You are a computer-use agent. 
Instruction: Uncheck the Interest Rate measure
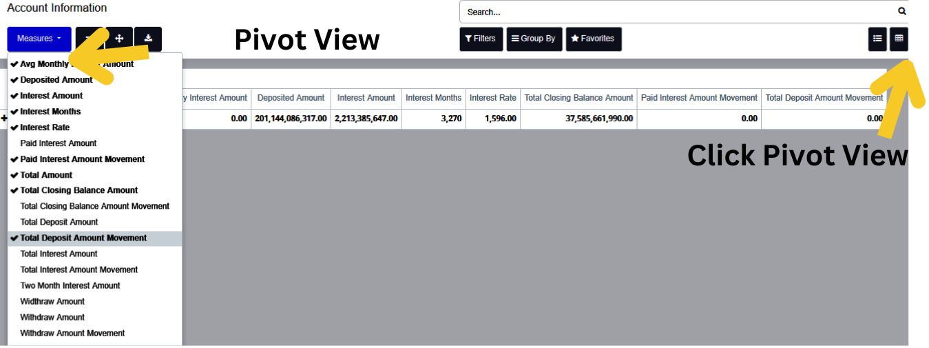(x=95, y=127)
